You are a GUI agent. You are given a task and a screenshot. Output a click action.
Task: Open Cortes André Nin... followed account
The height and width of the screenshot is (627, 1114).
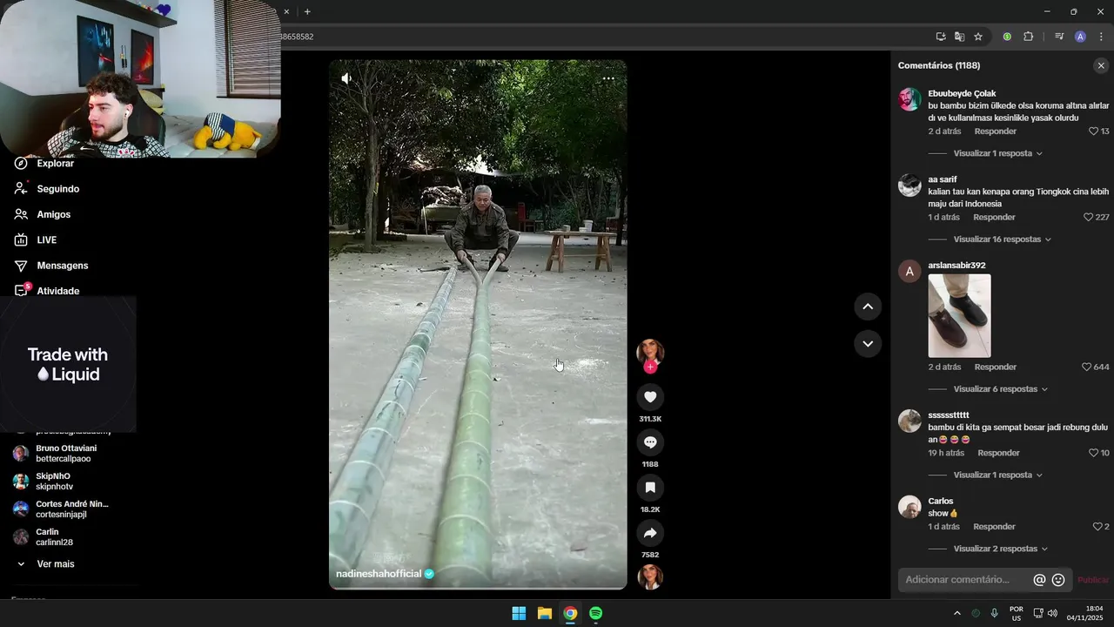[71, 509]
